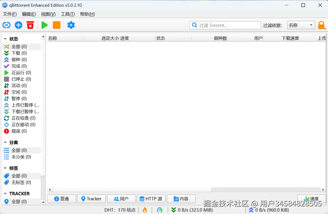Select the 完成 (0) status filter
The height and width of the screenshot is (214, 328).
tap(22, 66)
